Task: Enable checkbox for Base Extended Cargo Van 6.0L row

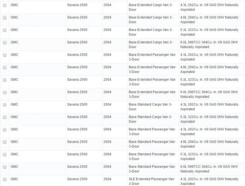Action: (5, 43)
